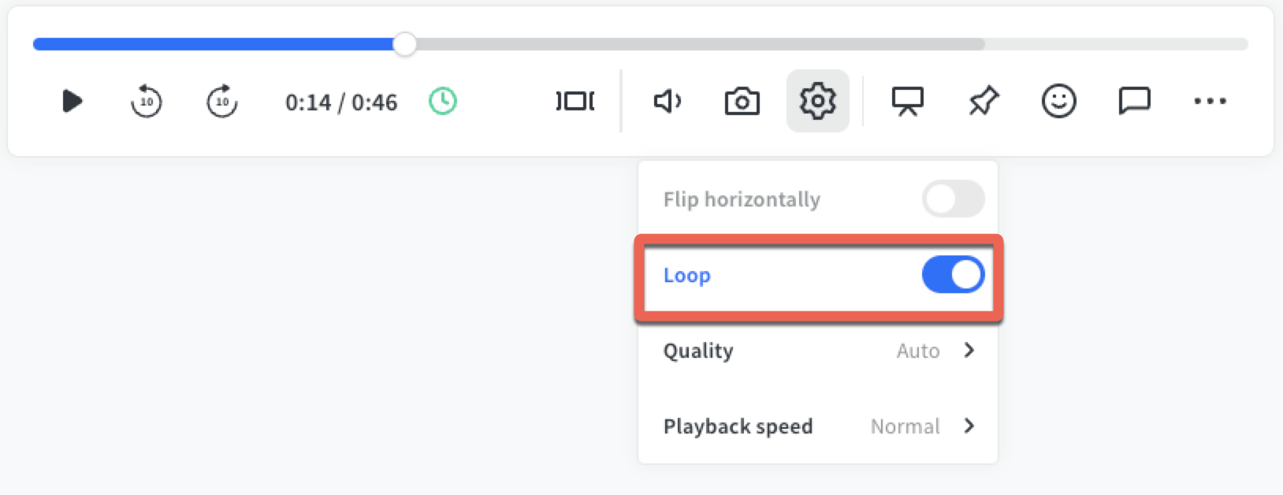1283x495 pixels.
Task: Mute the volume speaker icon
Action: coord(667,101)
